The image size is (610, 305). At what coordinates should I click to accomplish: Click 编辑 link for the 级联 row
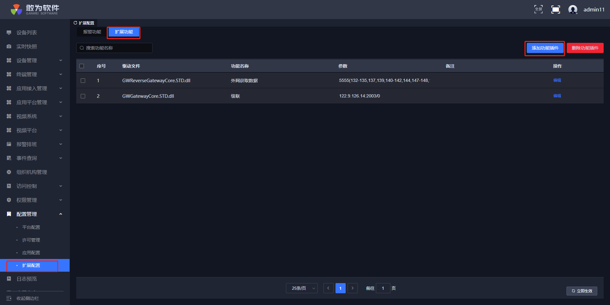coord(557,96)
